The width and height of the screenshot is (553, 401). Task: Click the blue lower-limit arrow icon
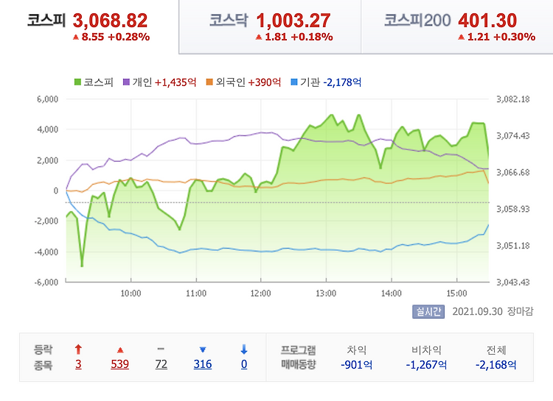pos(244,349)
